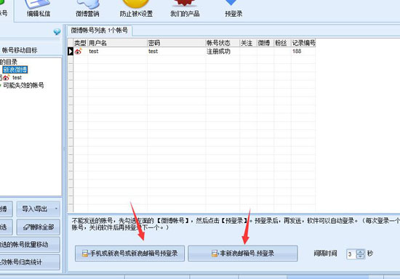Select 新浪微博 node in the tree
This screenshot has width=400, height=279.
pos(15,70)
